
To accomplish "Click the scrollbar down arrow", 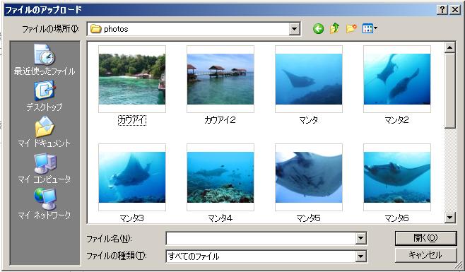I will click(450, 218).
